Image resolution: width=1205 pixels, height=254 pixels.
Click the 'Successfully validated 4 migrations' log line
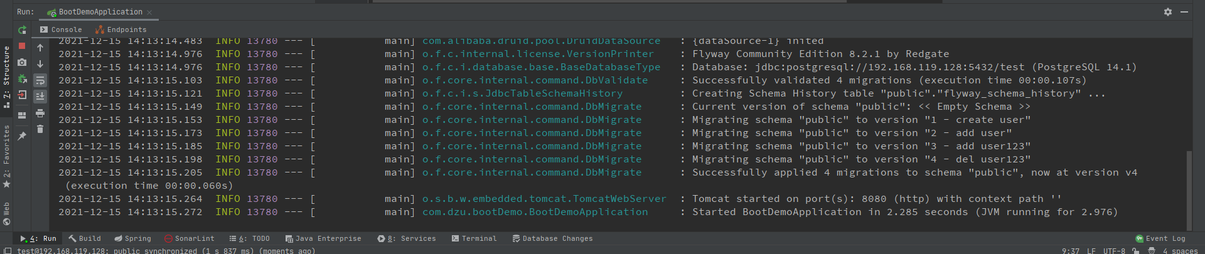pos(889,80)
